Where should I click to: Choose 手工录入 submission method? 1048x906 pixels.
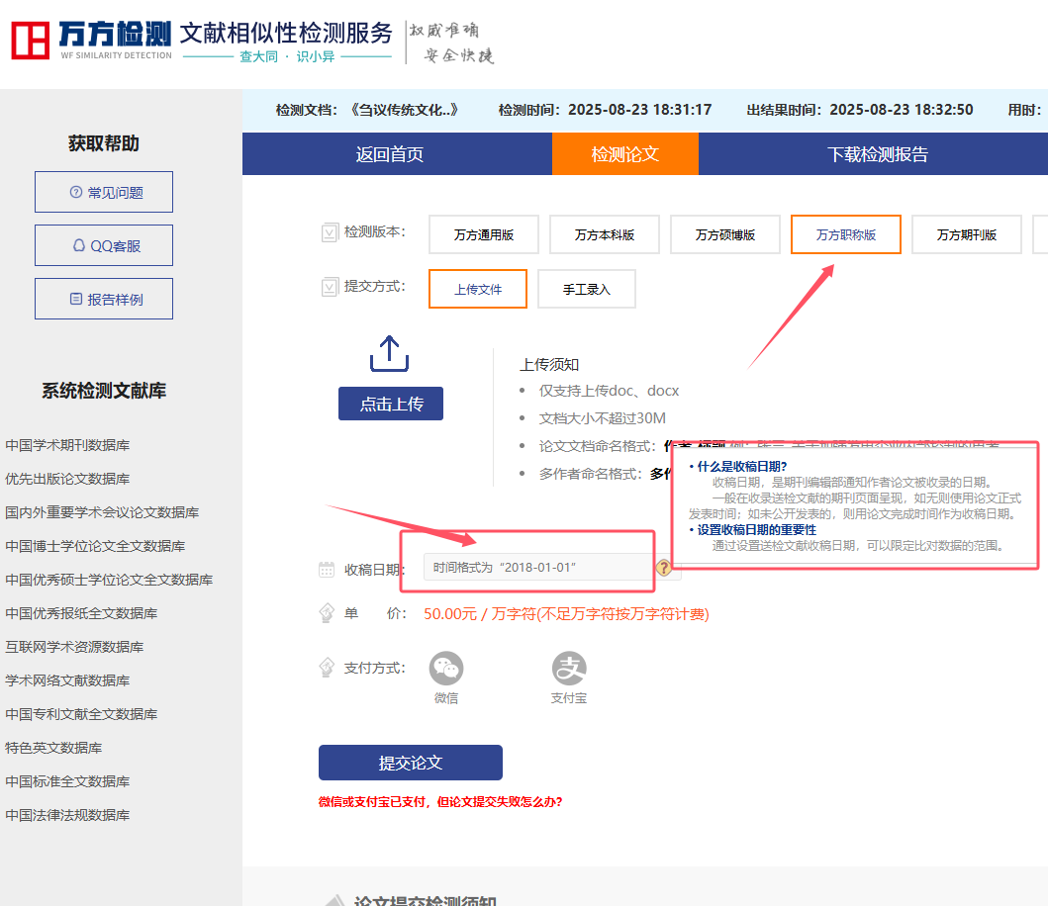point(586,289)
